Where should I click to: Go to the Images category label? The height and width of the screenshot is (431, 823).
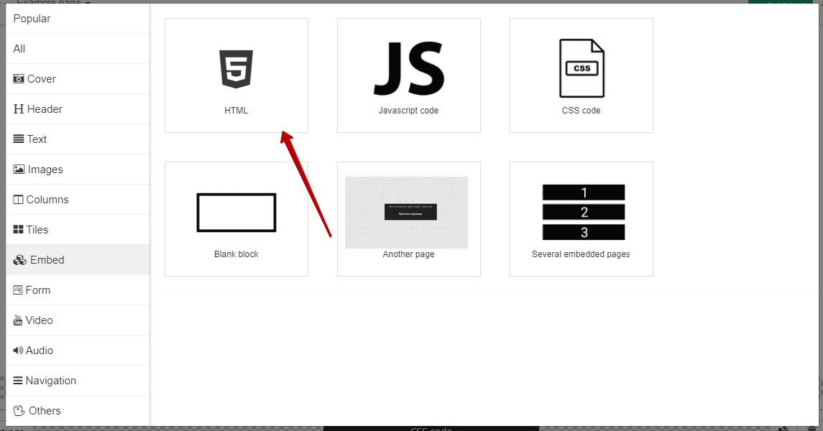tap(45, 170)
